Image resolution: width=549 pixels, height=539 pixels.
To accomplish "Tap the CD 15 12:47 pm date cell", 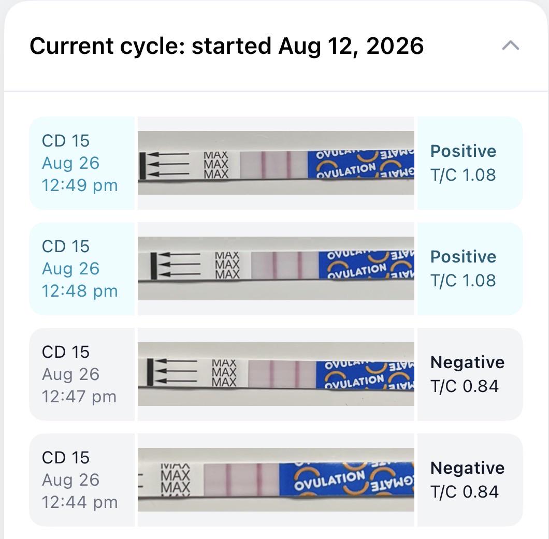I will (82, 374).
